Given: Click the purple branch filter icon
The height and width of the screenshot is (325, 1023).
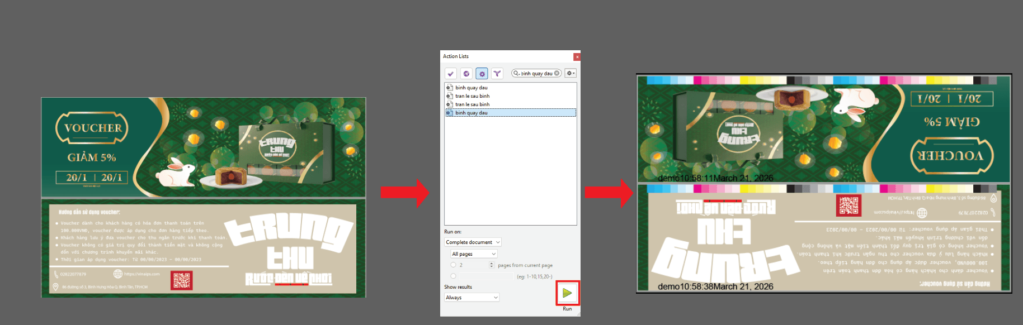Looking at the screenshot, I should (497, 74).
